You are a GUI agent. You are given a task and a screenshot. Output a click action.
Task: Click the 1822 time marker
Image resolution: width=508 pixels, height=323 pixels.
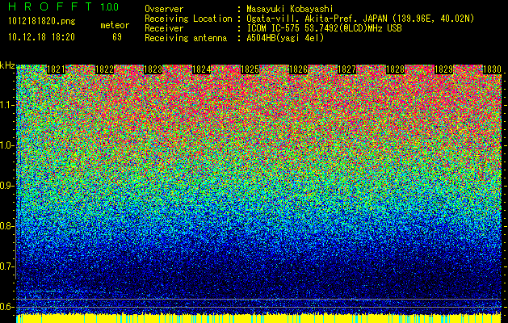click(x=105, y=69)
